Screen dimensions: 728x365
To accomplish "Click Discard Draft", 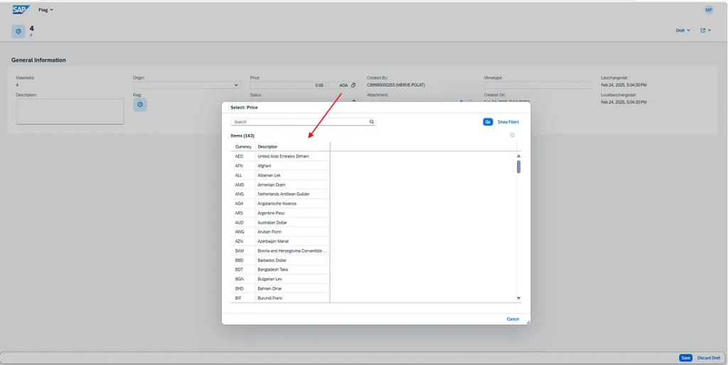I will 709,358.
